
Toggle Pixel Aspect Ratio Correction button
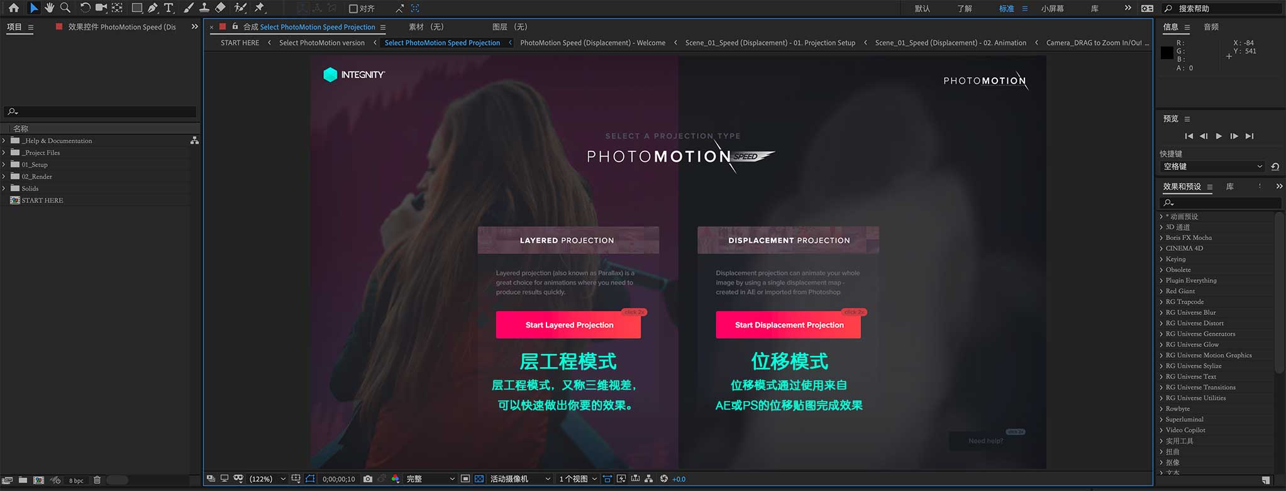click(607, 479)
